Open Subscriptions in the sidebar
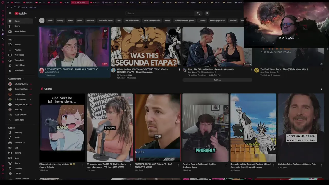 pyautogui.click(x=21, y=31)
